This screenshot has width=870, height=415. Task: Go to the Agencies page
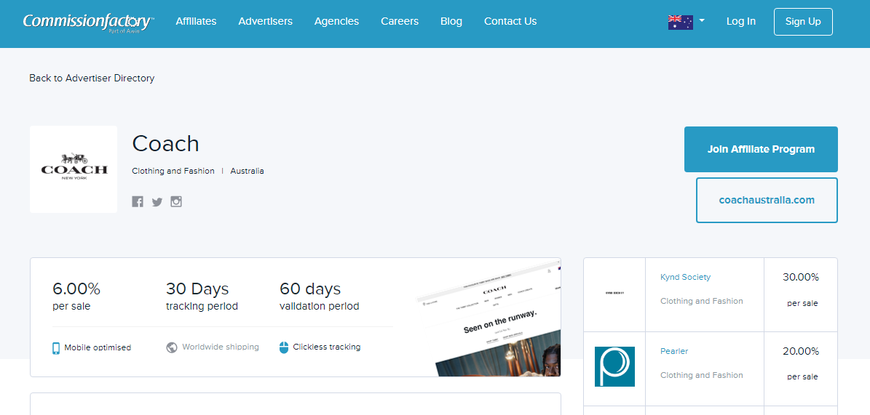pos(337,21)
